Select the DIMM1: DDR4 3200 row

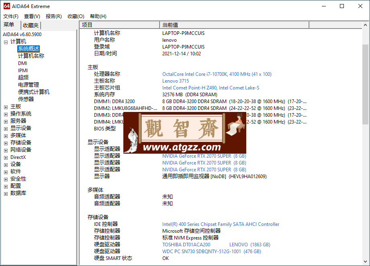point(200,102)
